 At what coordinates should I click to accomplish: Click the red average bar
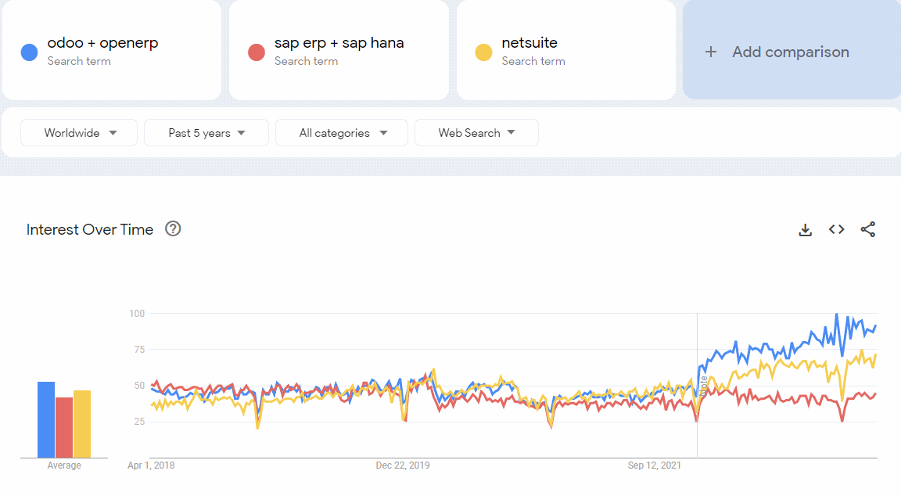click(x=64, y=427)
